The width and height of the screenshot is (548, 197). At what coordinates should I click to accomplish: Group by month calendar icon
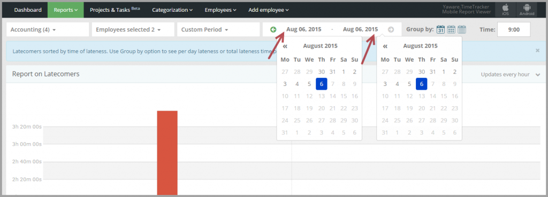[x=462, y=30]
